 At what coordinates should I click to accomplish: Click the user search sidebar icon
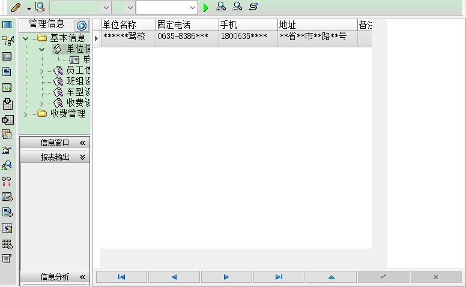7,165
